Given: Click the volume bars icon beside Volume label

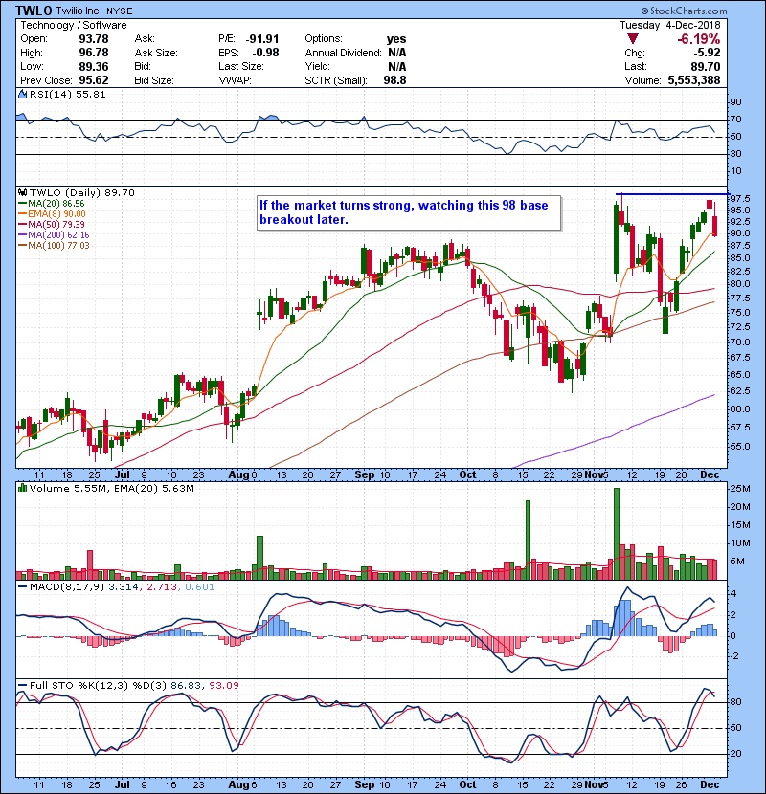Looking at the screenshot, I should pos(22,488).
